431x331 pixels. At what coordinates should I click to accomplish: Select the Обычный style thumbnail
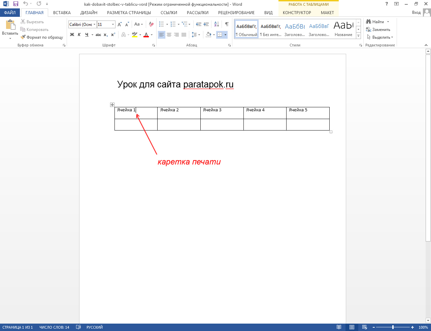[x=246, y=29]
